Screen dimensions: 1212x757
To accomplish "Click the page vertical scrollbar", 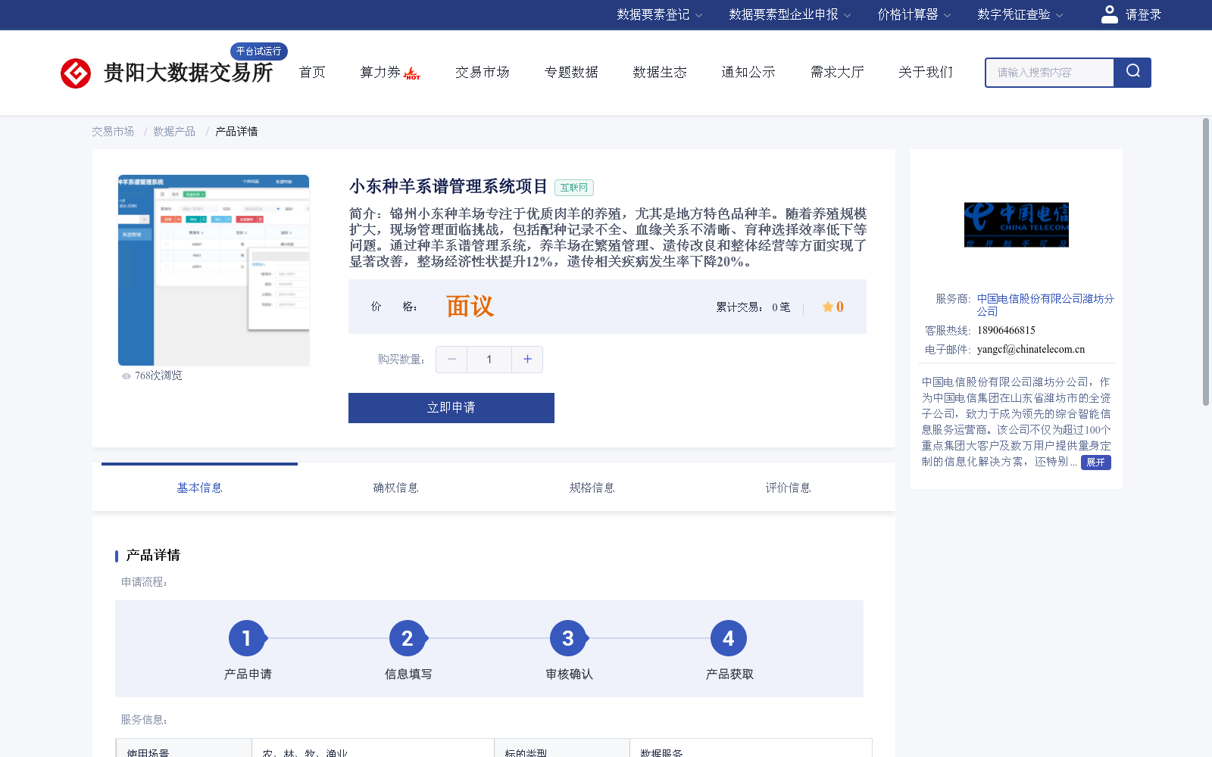I will [1206, 262].
